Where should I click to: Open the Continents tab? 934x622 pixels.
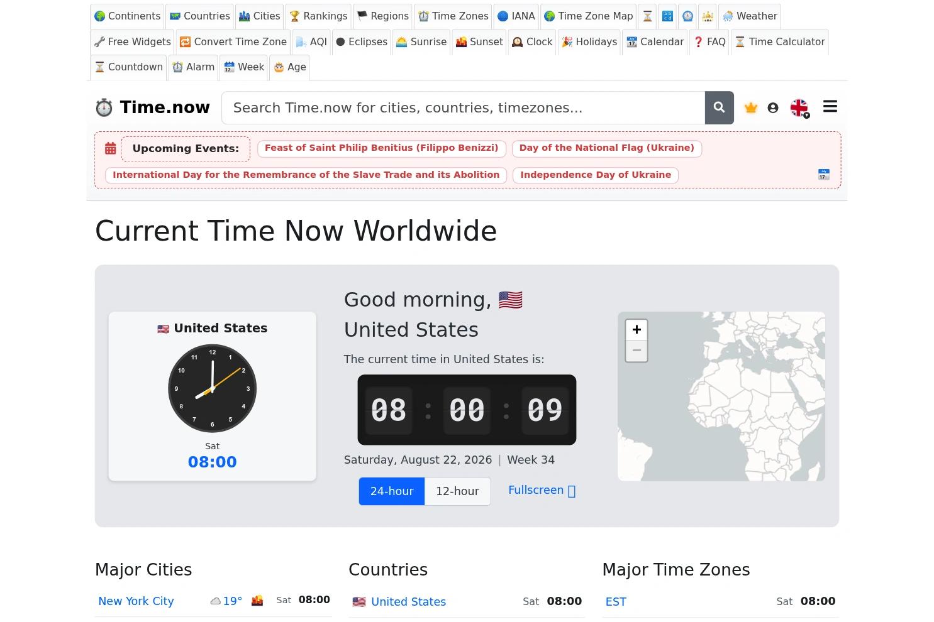point(127,16)
